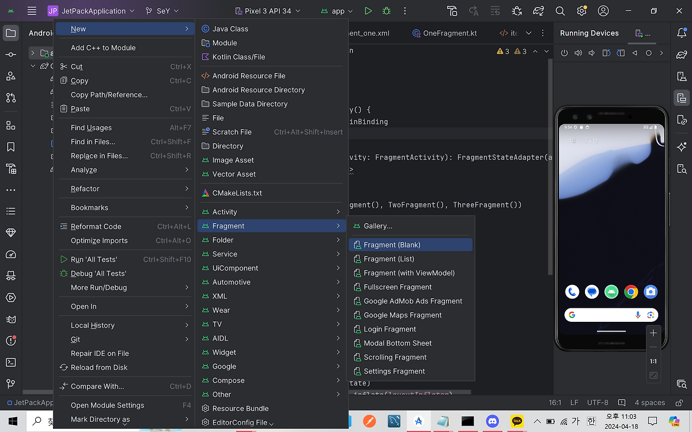Open the Gradle panel elephant icon
The width and height of the screenshot is (692, 432).
pyautogui.click(x=682, y=53)
